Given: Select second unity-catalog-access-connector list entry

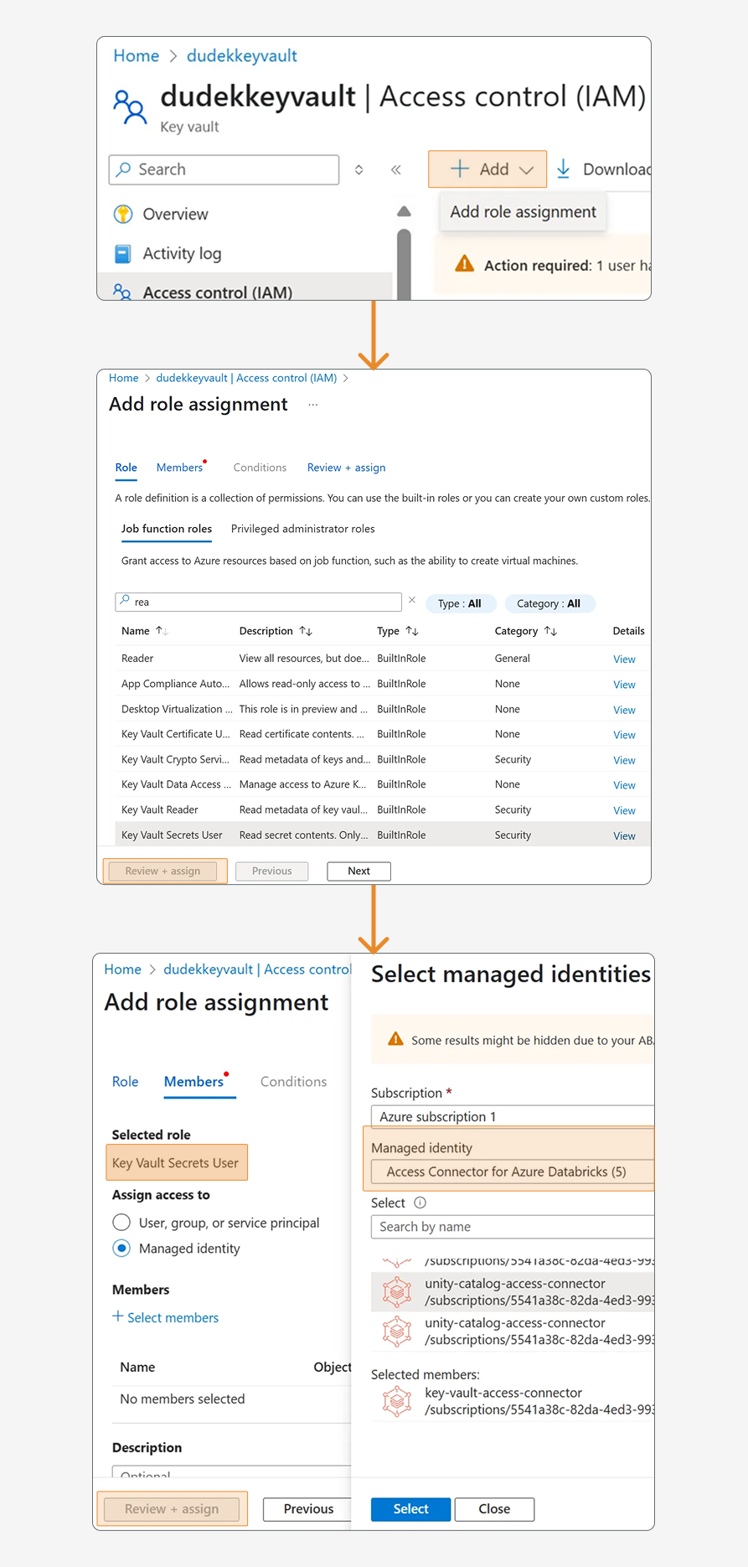Looking at the screenshot, I should pos(513,1331).
